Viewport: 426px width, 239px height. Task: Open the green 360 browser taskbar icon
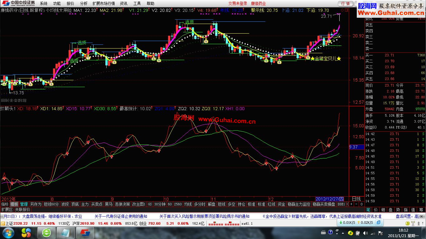(47, 232)
